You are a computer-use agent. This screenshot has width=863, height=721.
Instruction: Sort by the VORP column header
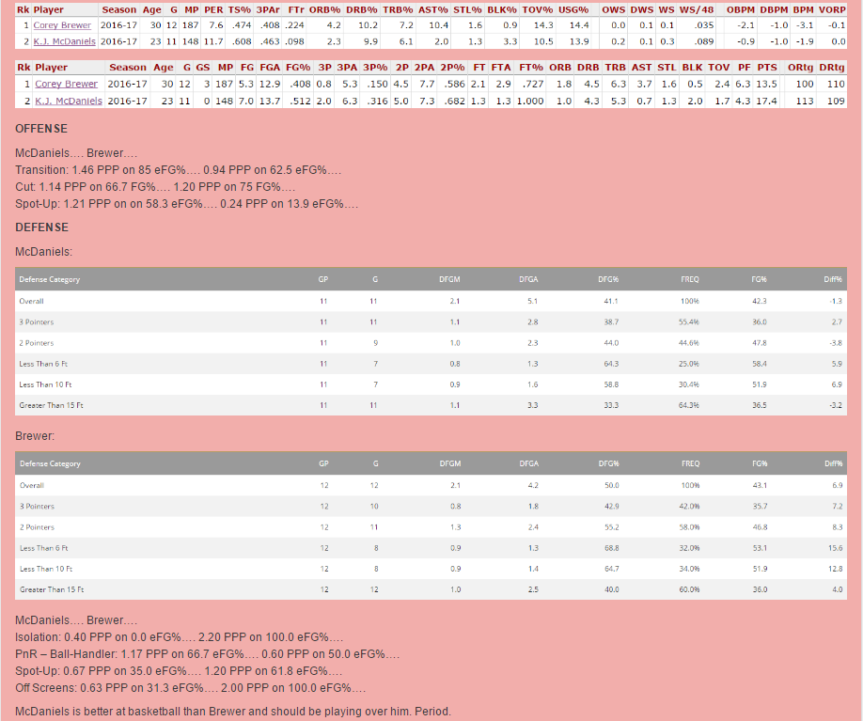[832, 9]
